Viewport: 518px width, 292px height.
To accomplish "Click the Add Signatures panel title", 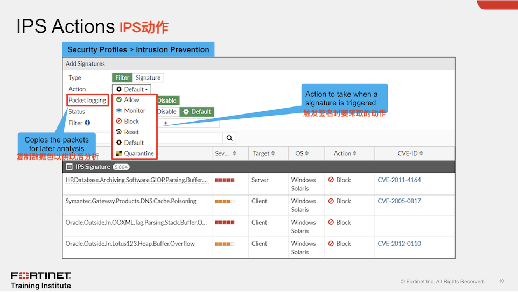I will tap(85, 63).
